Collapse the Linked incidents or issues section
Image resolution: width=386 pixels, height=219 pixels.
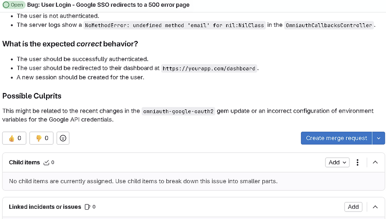[375, 207]
